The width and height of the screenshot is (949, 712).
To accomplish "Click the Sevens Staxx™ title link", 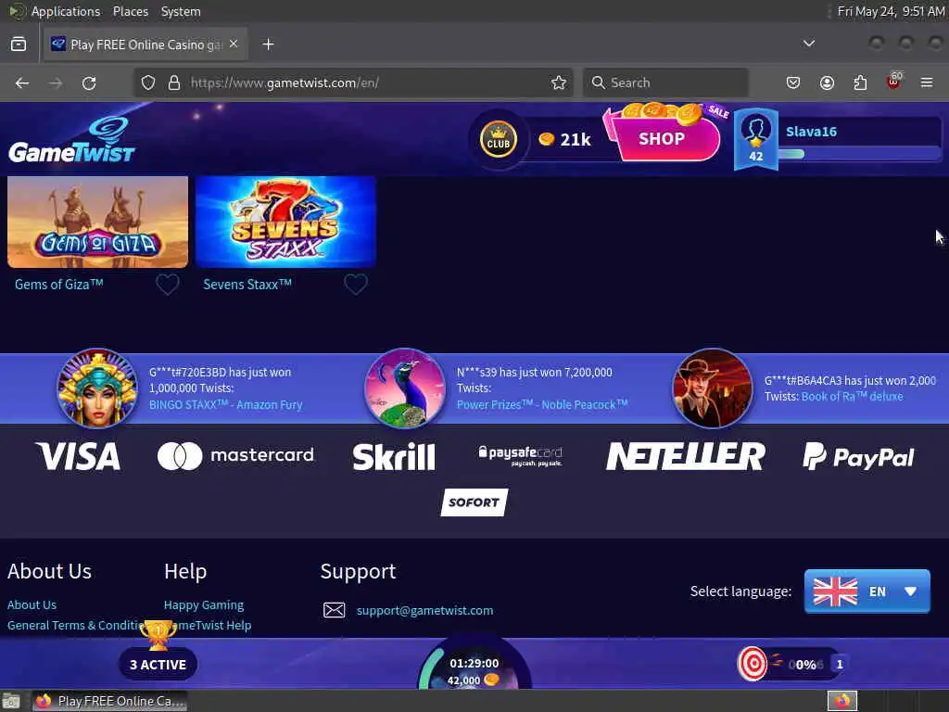I will pos(247,284).
